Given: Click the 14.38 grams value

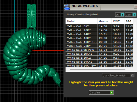Looking at the screenshot, I should (103, 26).
